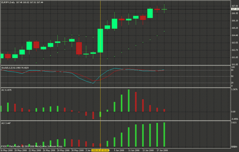
Task: Click the 166.95 price scale label
Action: [x=235, y=13]
